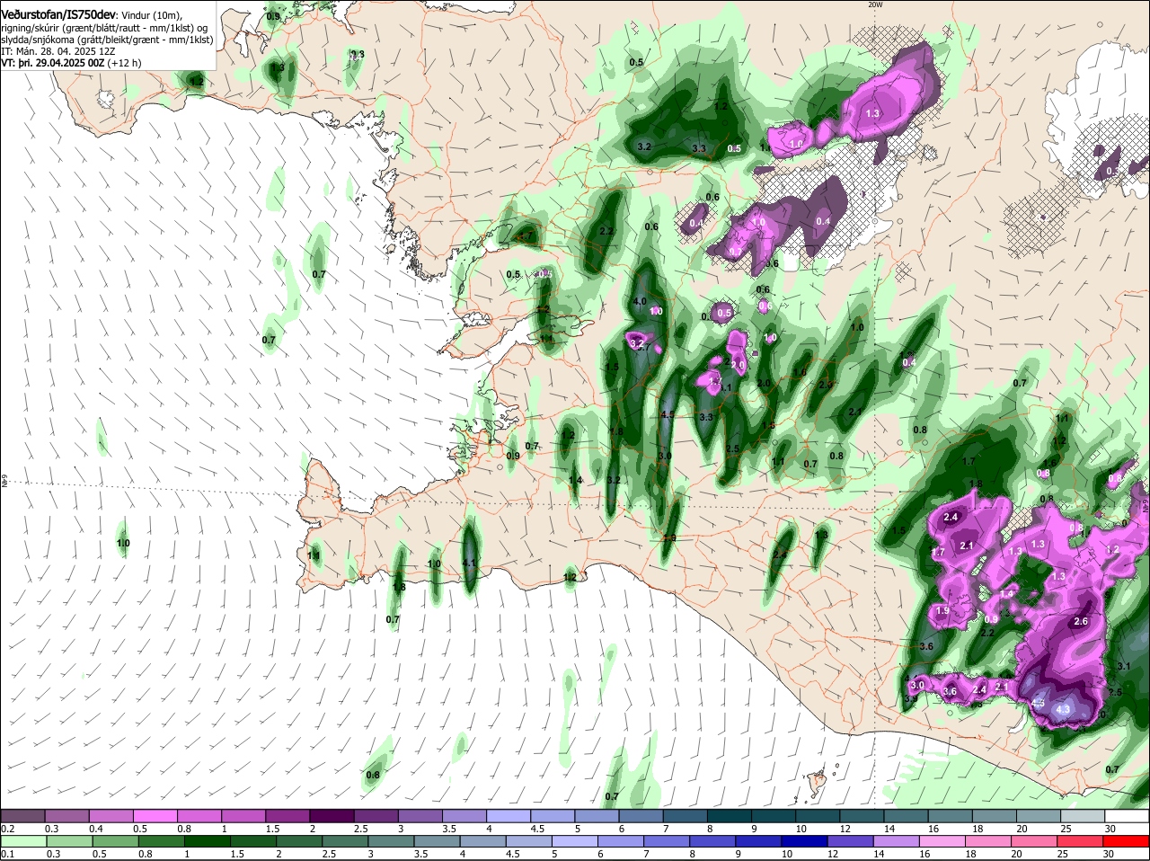Image resolution: width=1150 pixels, height=861 pixels.
Task: Click the 'Vindur (10m)' caption text
Action: coord(150,15)
